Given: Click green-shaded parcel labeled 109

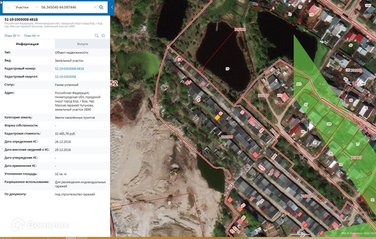Looking at the screenshot, I should point(329,124).
